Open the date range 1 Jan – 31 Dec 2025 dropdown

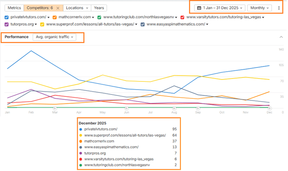coord(220,8)
